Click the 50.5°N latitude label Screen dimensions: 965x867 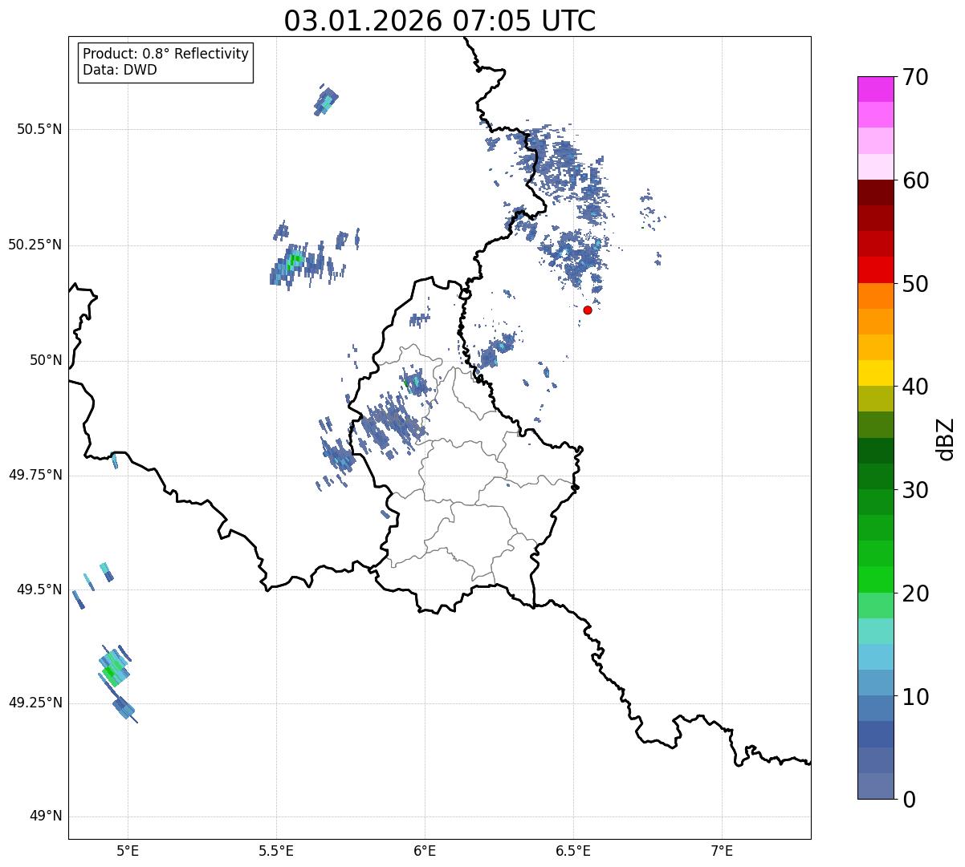click(x=39, y=129)
